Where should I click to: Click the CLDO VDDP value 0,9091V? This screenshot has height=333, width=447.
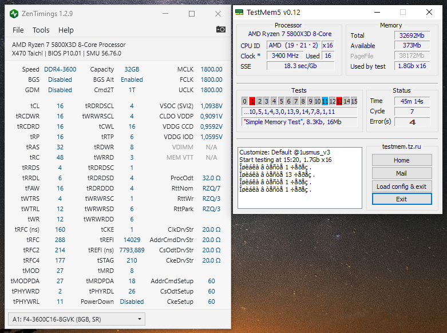point(211,116)
